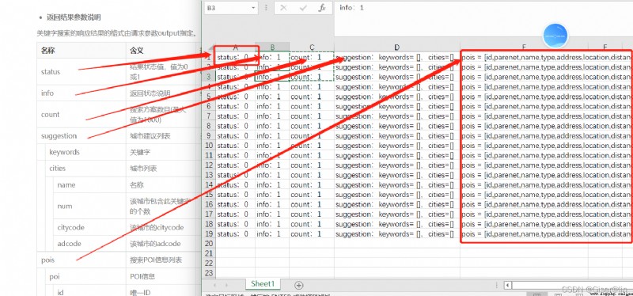Click the blue circular floating icon
Viewport: 633px width, 296px height.
(x=555, y=36)
